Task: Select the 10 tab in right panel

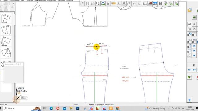Action: click(x=190, y=29)
